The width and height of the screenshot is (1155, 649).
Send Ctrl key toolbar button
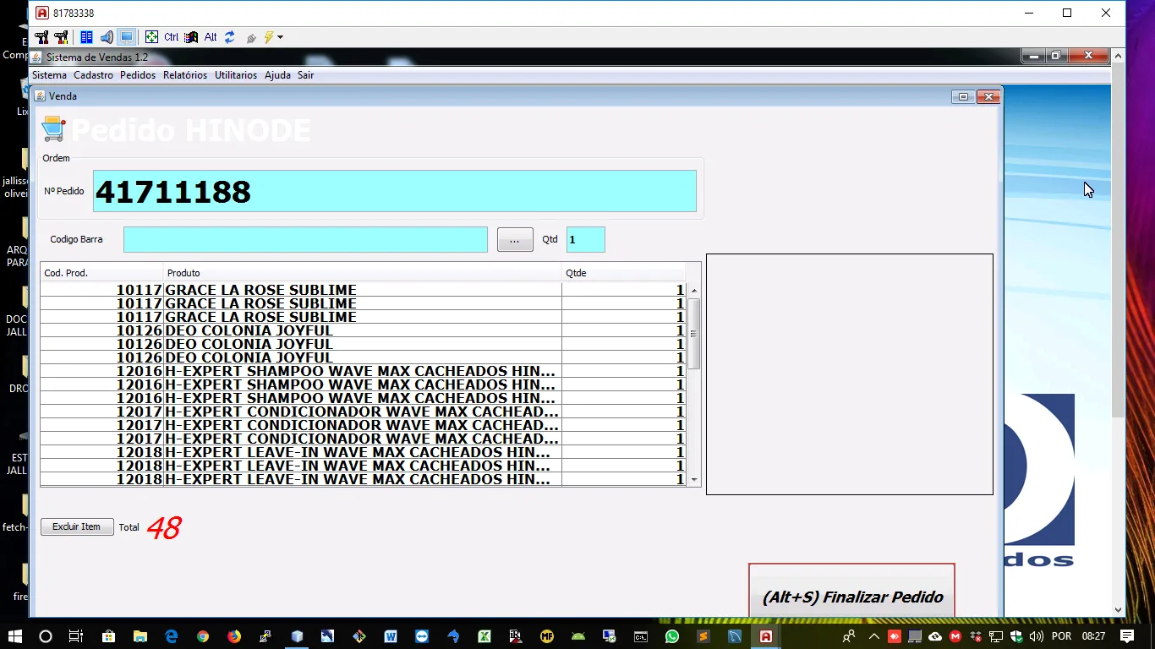172,37
